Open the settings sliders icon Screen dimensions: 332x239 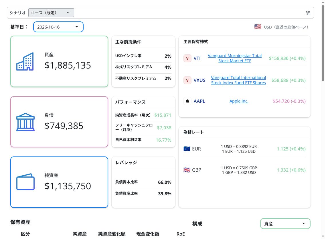tap(308, 13)
